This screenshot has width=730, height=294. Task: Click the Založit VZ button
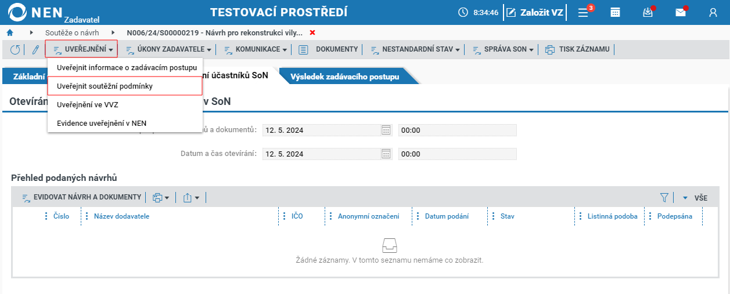click(534, 12)
